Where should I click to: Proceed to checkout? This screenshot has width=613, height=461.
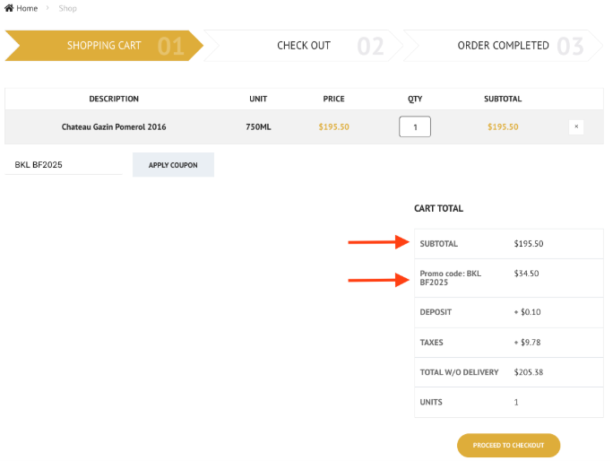508,446
